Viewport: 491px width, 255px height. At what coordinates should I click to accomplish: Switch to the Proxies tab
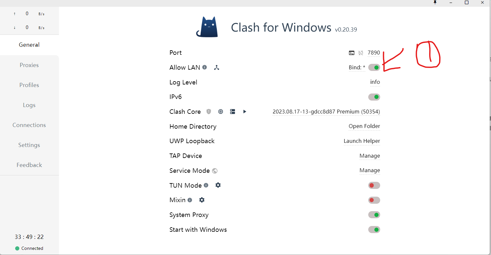click(x=29, y=65)
